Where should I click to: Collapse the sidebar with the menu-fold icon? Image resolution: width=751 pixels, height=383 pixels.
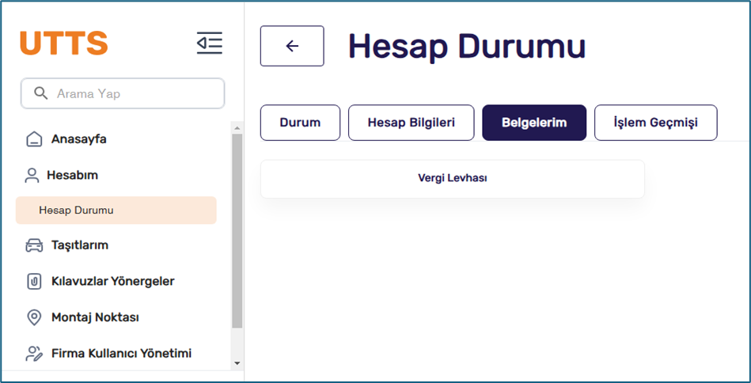209,43
